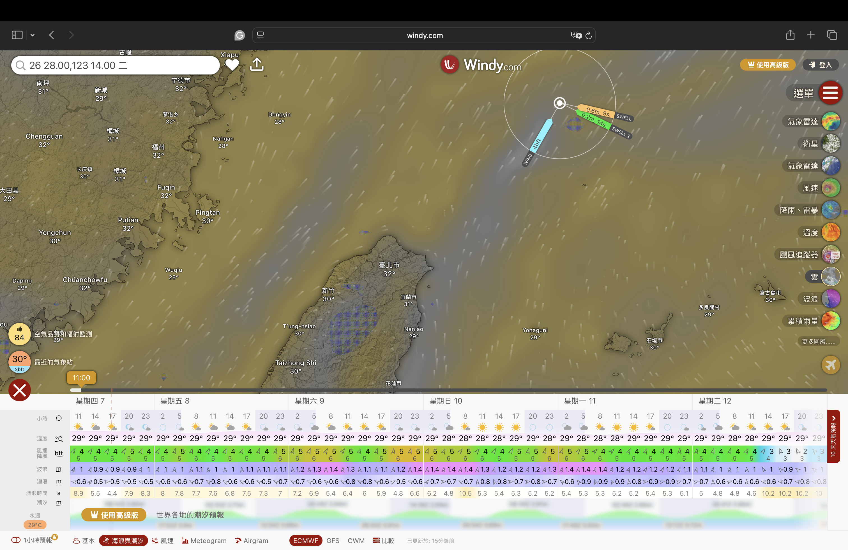The width and height of the screenshot is (848, 550).
Task: Select the GFS forecast model
Action: tap(333, 541)
